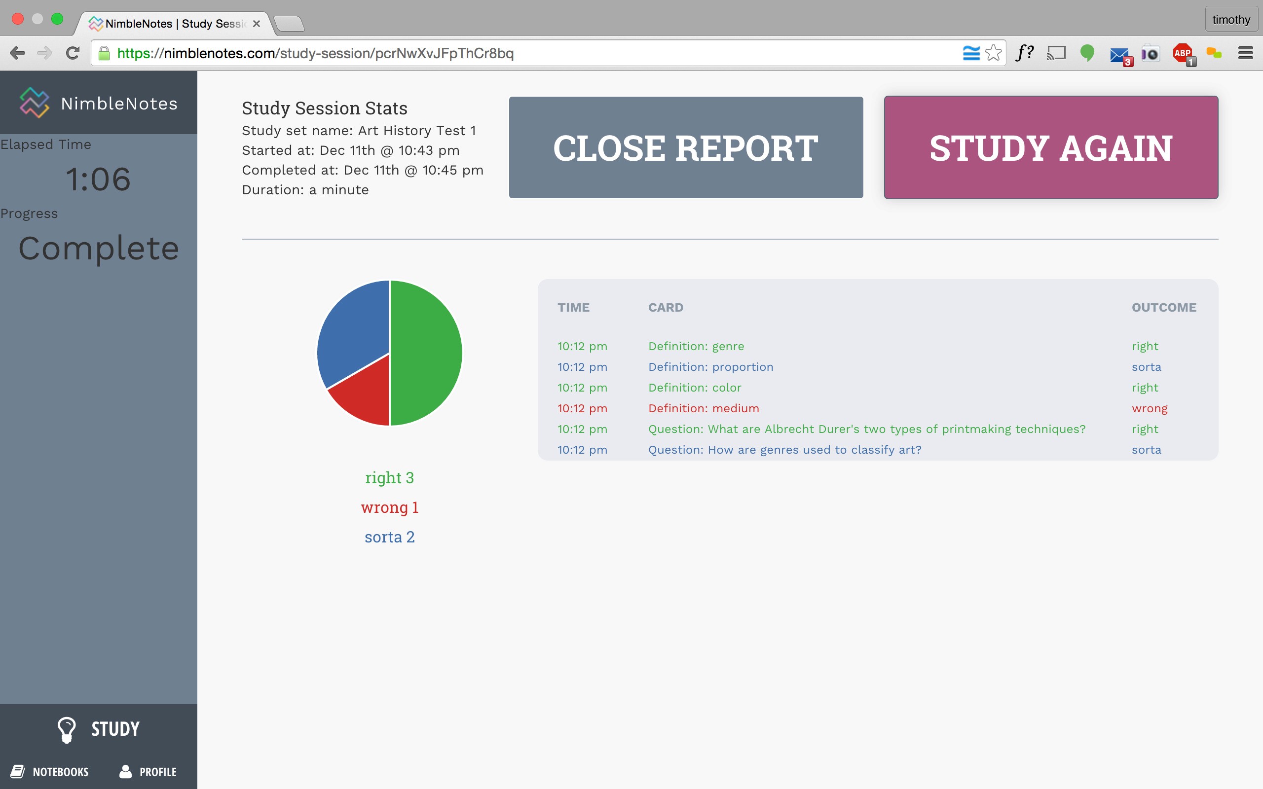Click the cast screen extension icon
The image size is (1263, 789).
coord(1056,53)
